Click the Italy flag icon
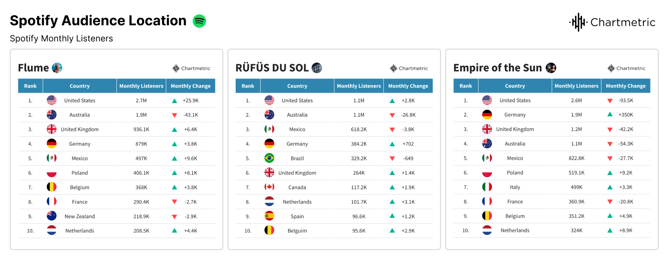Image resolution: width=668 pixels, height=261 pixels. pyautogui.click(x=487, y=187)
